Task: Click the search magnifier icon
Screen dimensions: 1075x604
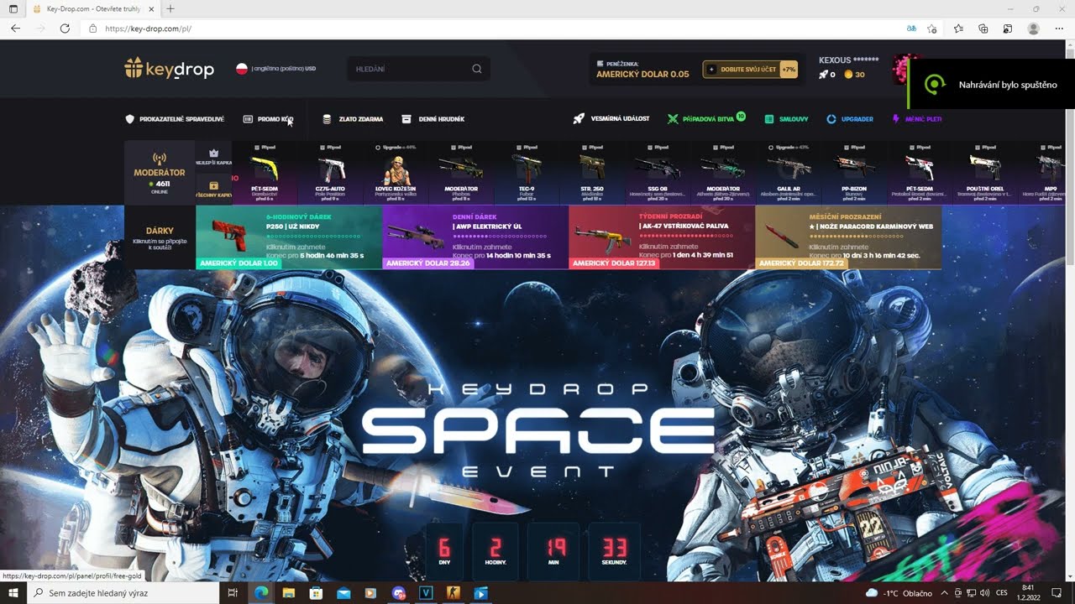Action: pos(477,69)
